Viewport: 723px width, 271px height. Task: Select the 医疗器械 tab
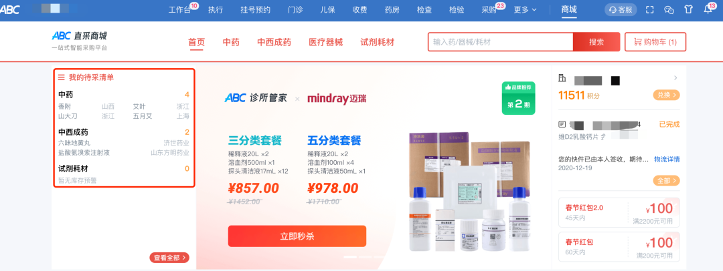[x=326, y=42]
